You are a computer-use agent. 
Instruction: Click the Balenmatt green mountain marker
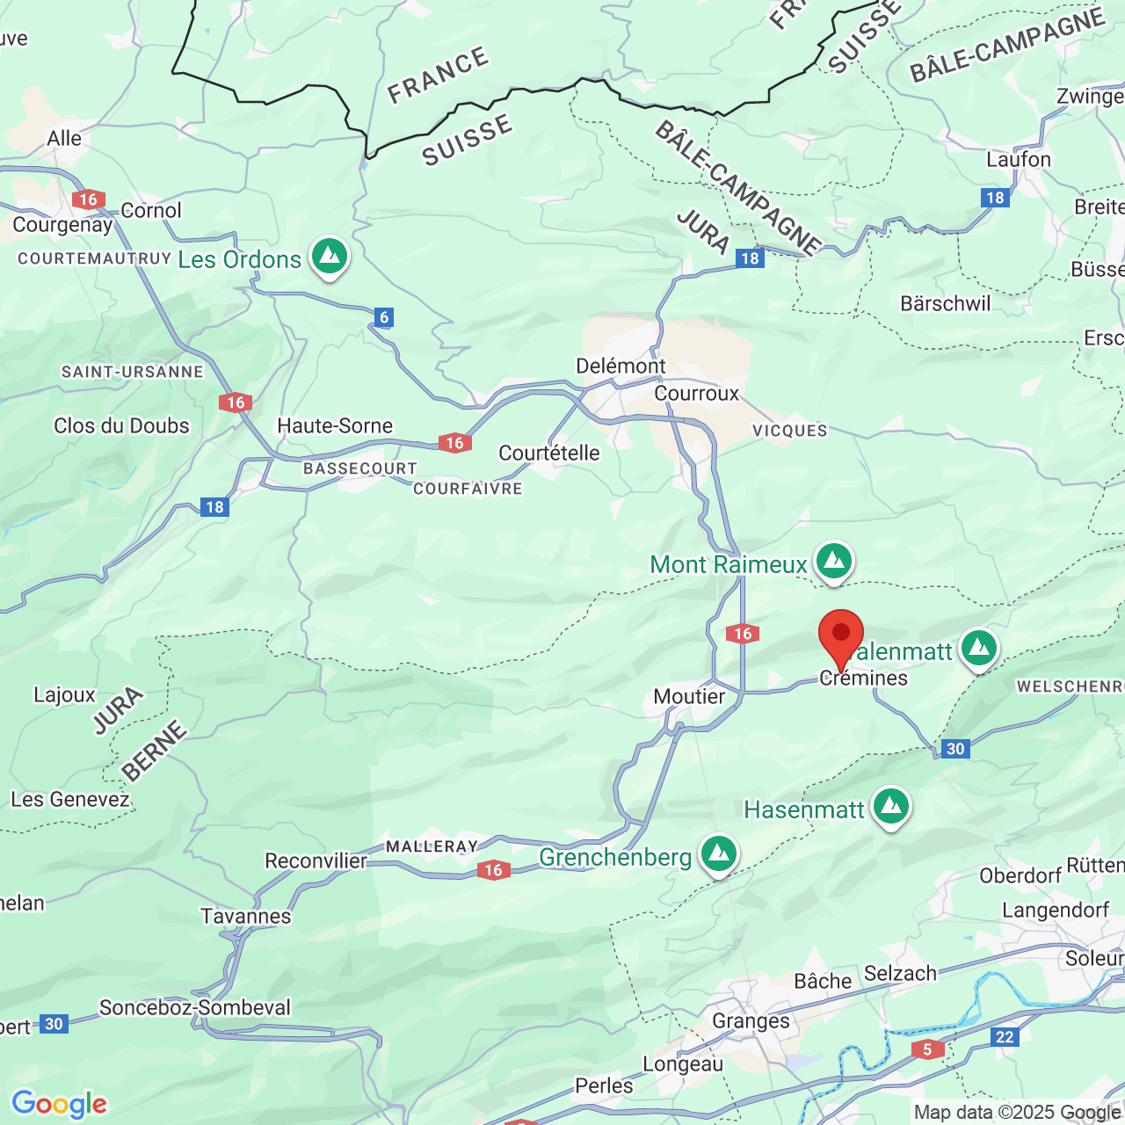pyautogui.click(x=979, y=650)
